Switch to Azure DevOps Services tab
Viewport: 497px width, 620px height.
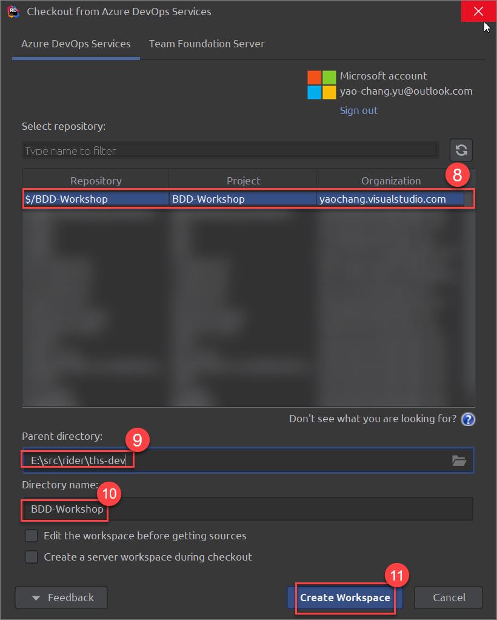(x=76, y=44)
